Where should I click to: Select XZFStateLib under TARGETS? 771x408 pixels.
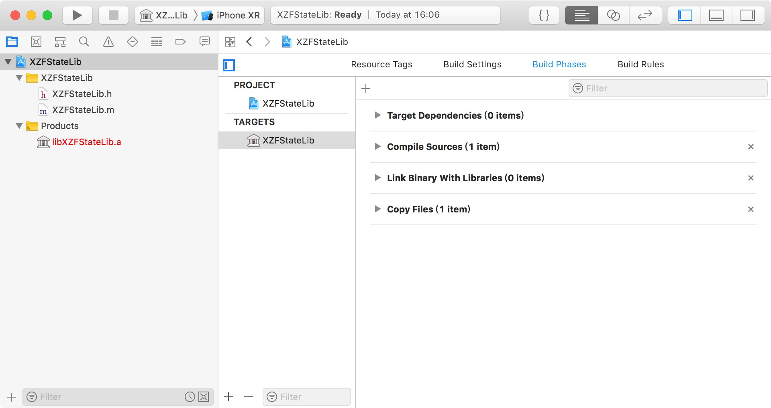287,140
